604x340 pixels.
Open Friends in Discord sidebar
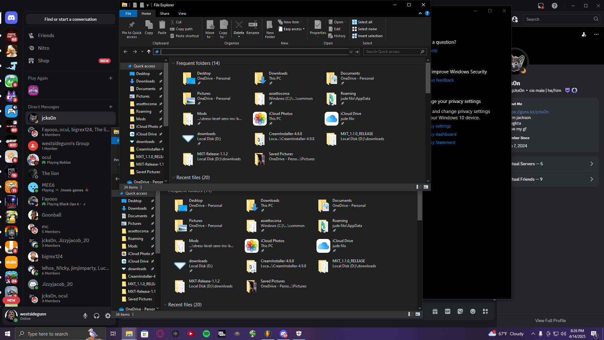(46, 36)
